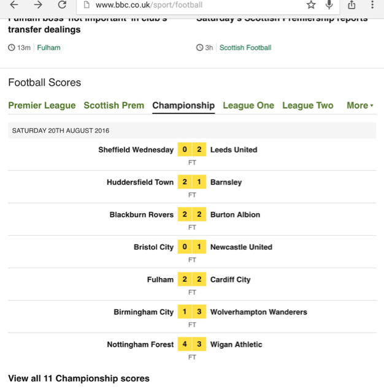384x392 pixels.
Task: Open the Nottingham Forest 4-3 Wigan score
Action: tap(192, 349)
